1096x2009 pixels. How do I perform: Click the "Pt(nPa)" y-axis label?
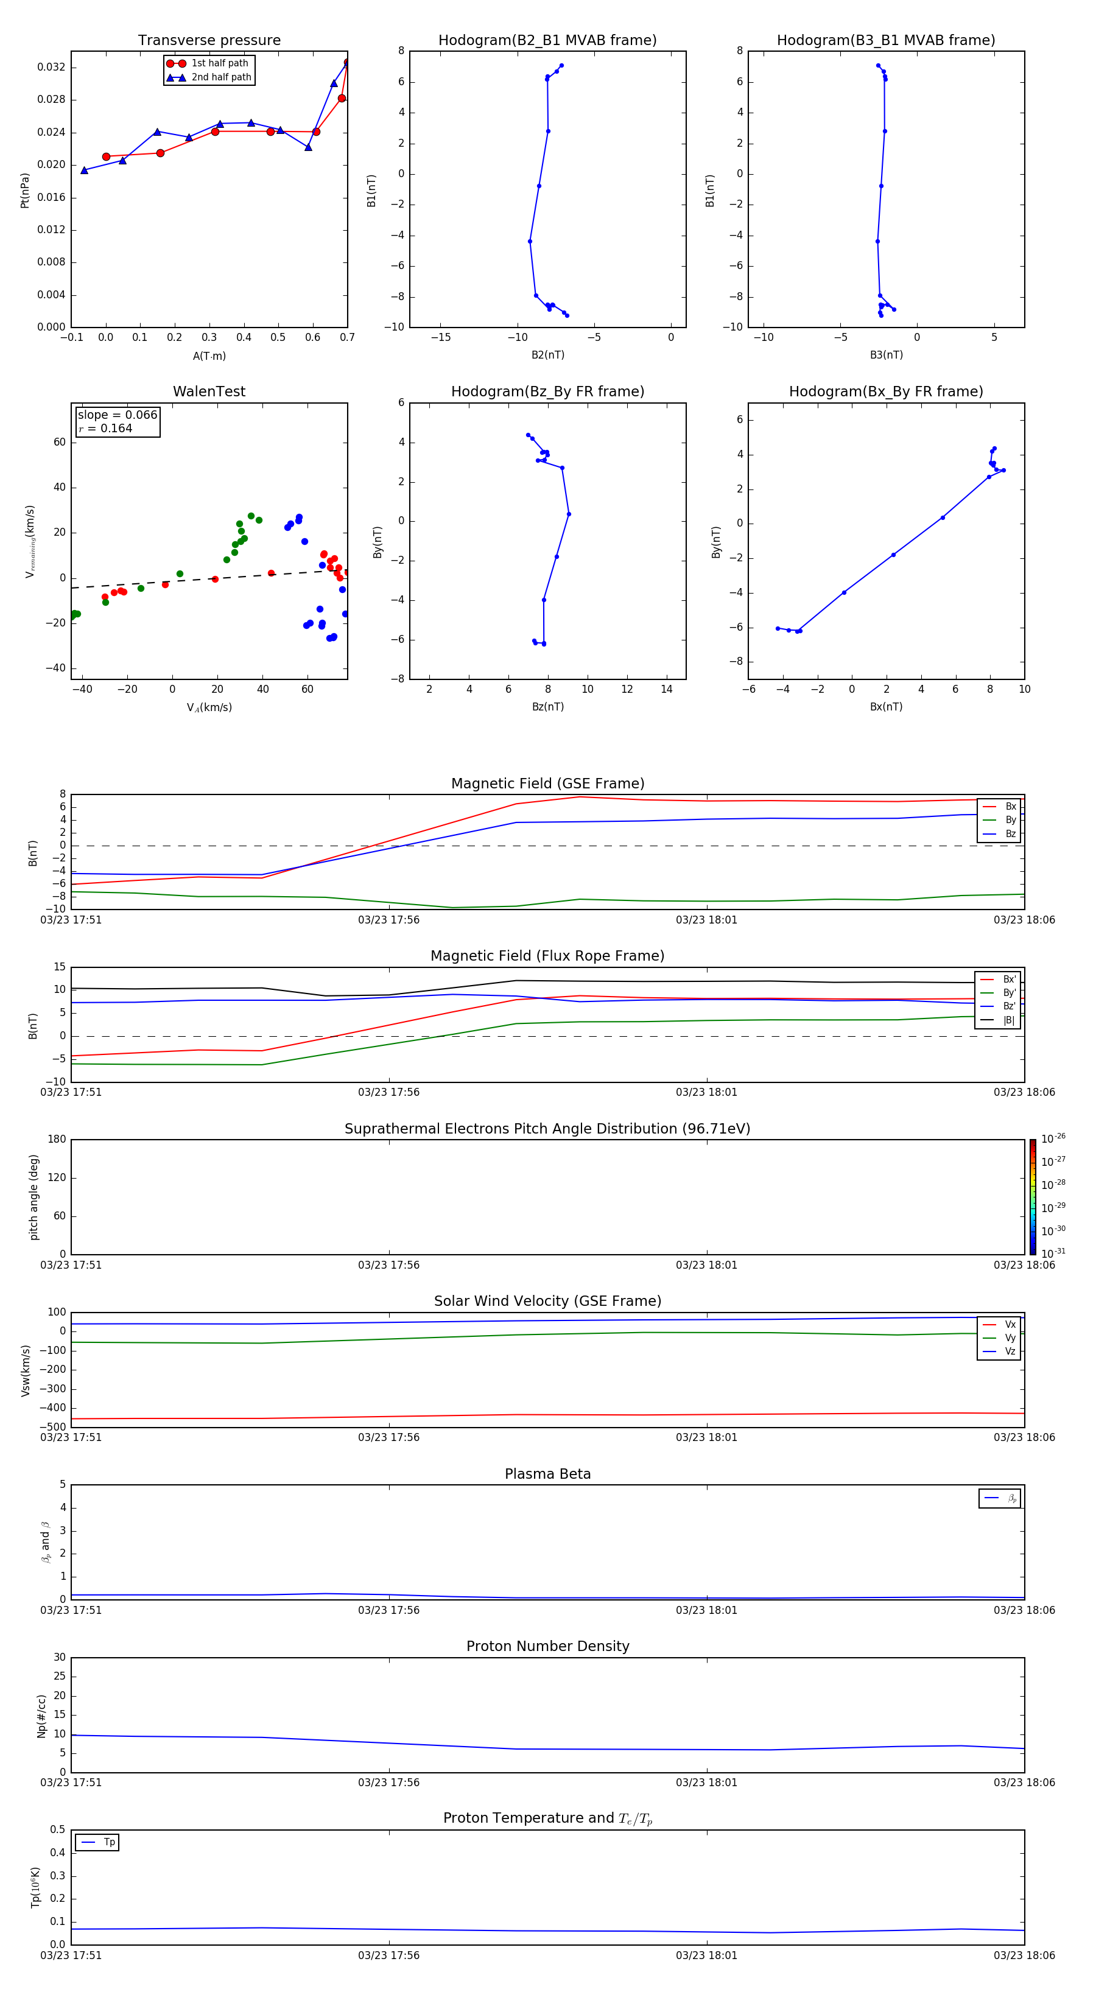[x=25, y=189]
